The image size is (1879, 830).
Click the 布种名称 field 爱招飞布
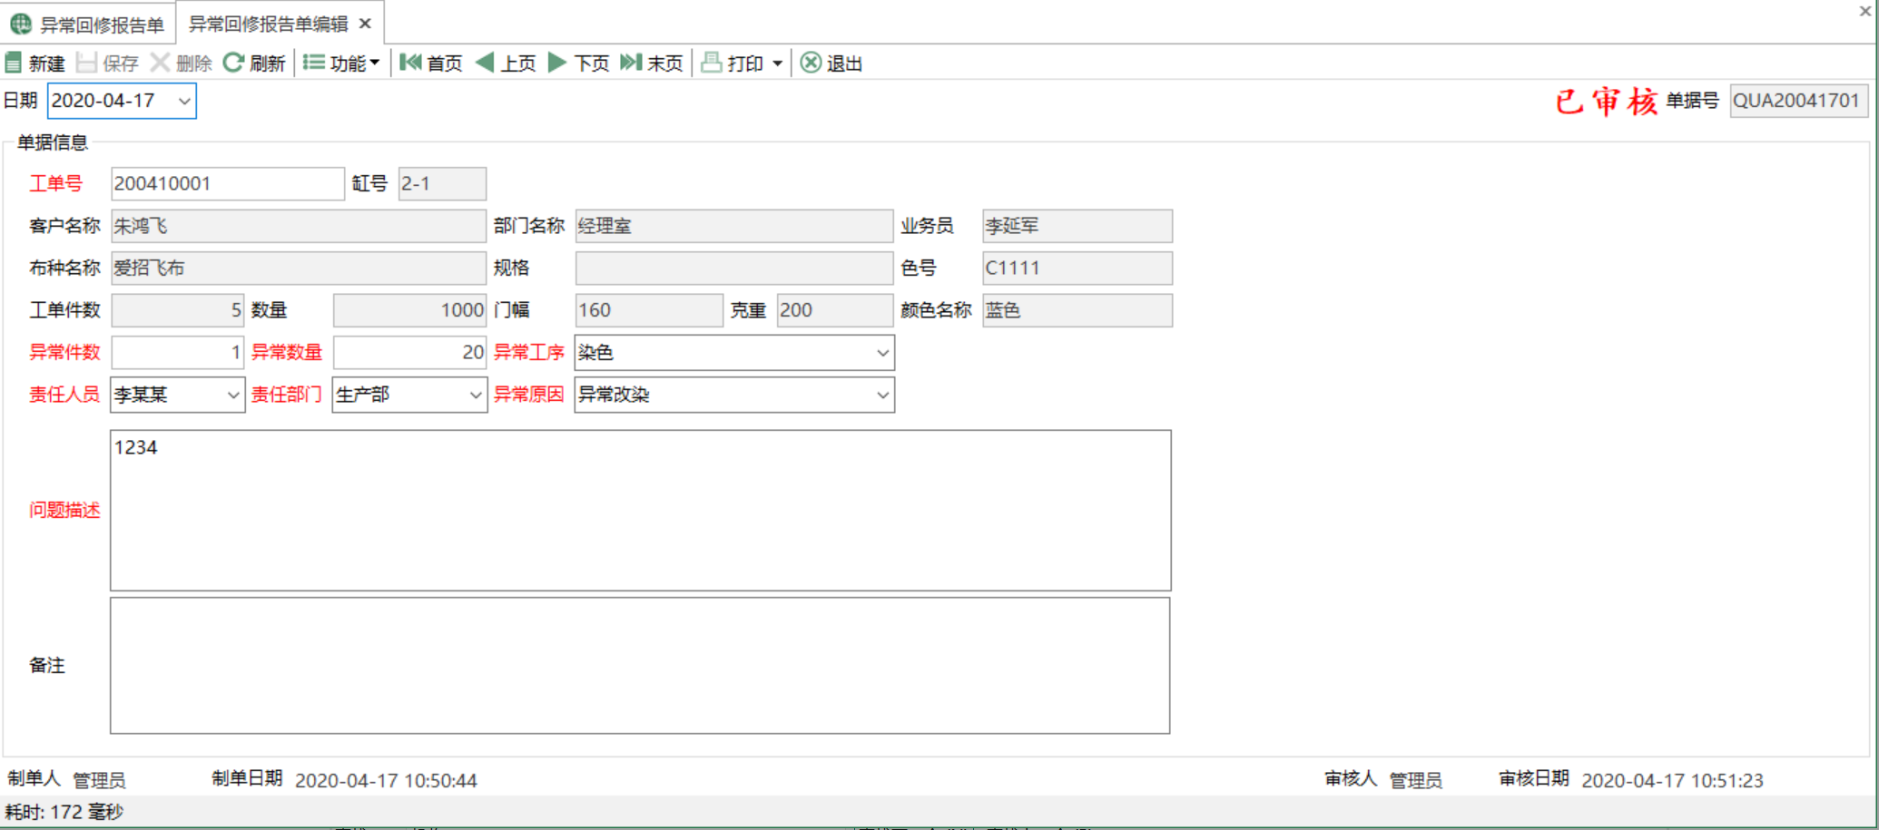click(298, 268)
